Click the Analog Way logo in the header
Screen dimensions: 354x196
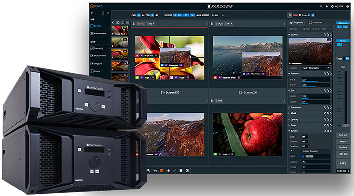pyautogui.click(x=220, y=6)
